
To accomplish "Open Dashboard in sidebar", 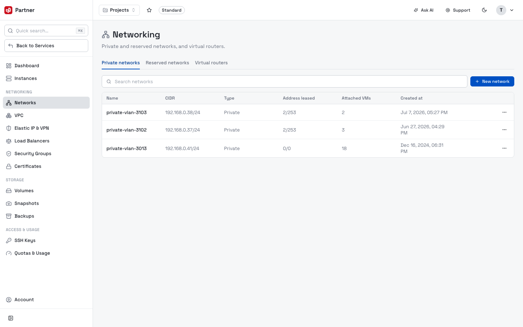I will [x=46, y=66].
